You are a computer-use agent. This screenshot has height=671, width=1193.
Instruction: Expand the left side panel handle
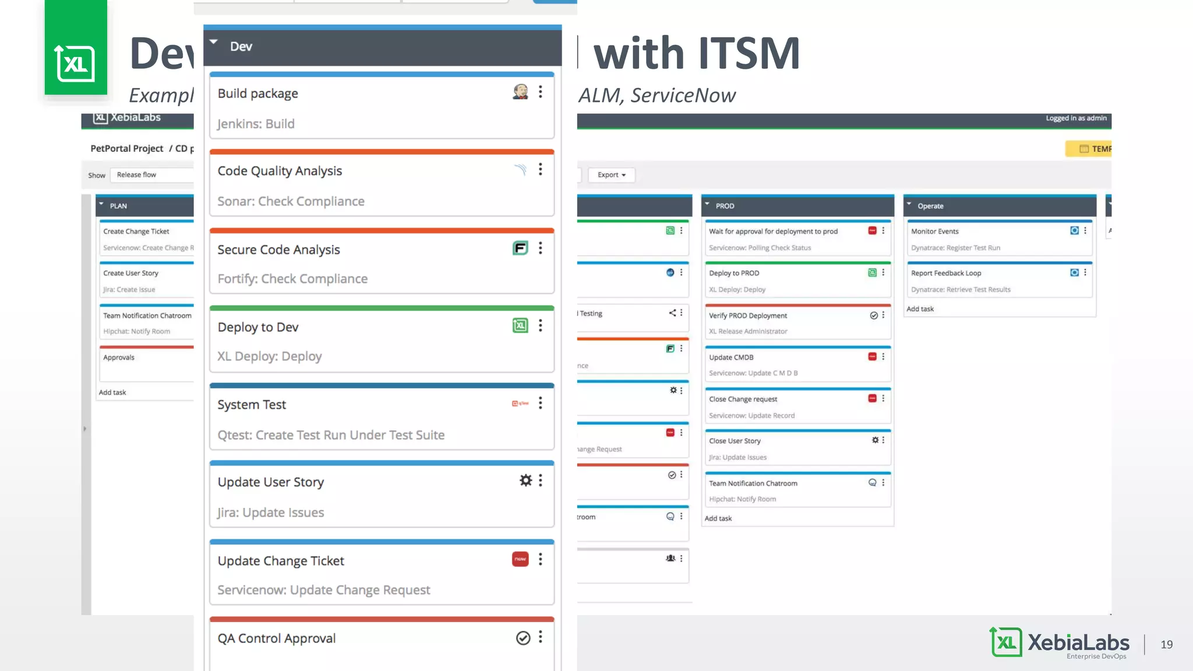85,429
